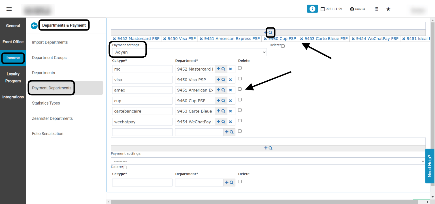Open the Front Office sidebar section
This screenshot has width=435, height=204.
pyautogui.click(x=13, y=42)
